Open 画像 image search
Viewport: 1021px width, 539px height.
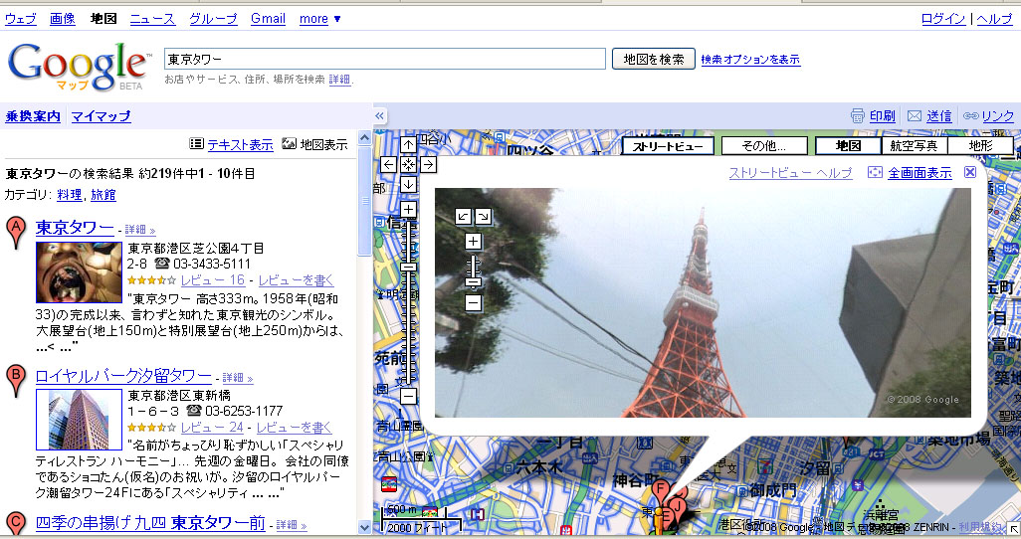coord(63,19)
